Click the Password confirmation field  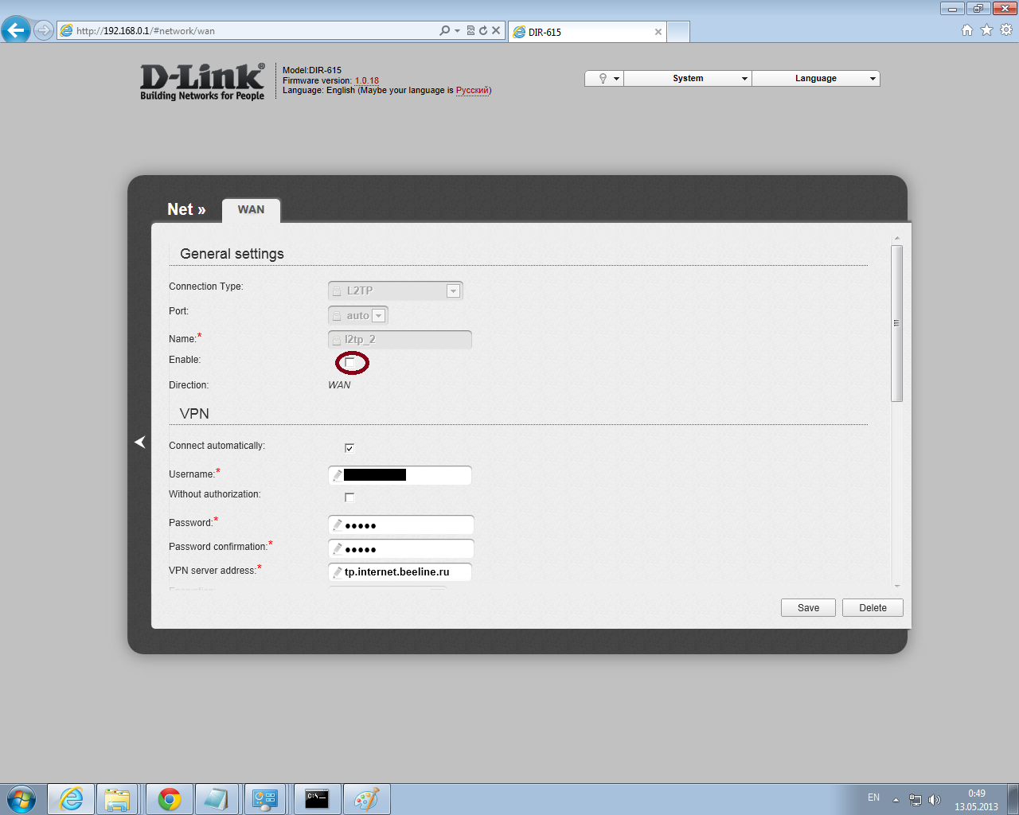pos(401,549)
